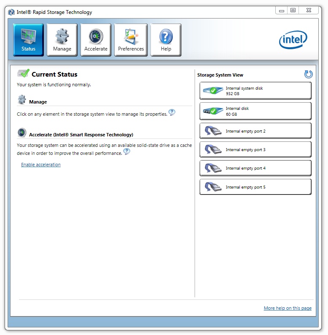
Task: Select Internal empty port 2
Action: pyautogui.click(x=255, y=131)
